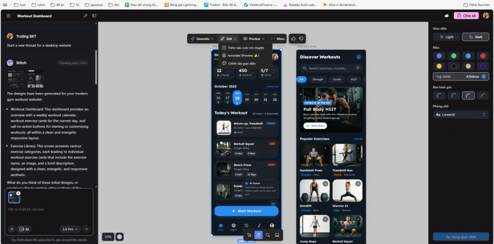Click the magnifier zoom tool in canvas toolbar
494x244 pixels.
tap(268, 235)
